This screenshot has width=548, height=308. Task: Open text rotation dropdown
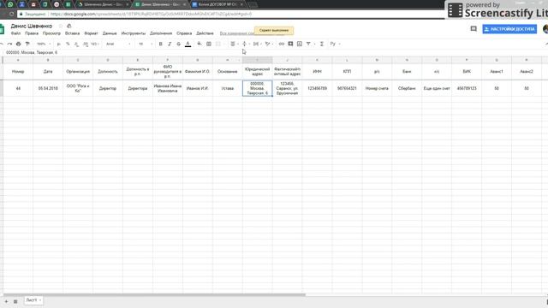point(269,44)
